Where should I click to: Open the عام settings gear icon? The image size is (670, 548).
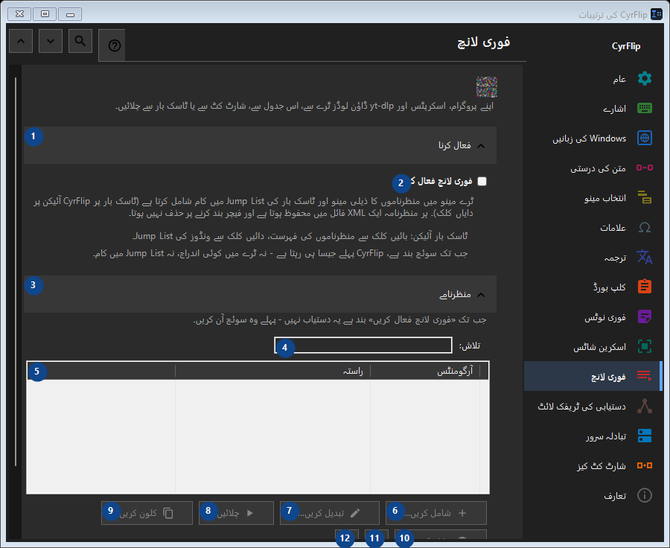click(645, 79)
